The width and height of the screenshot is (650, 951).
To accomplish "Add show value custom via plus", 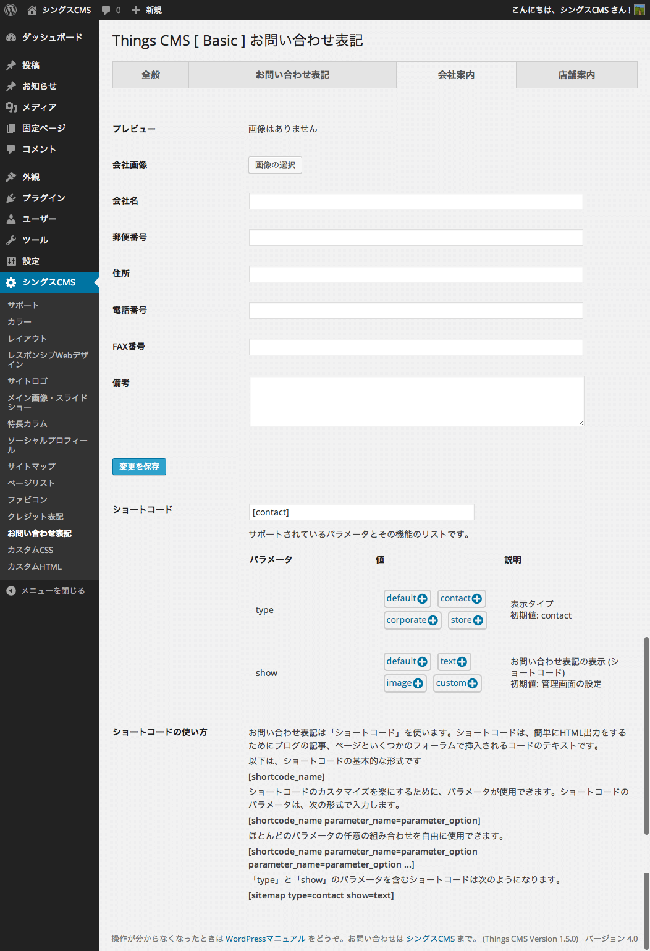I will click(473, 683).
